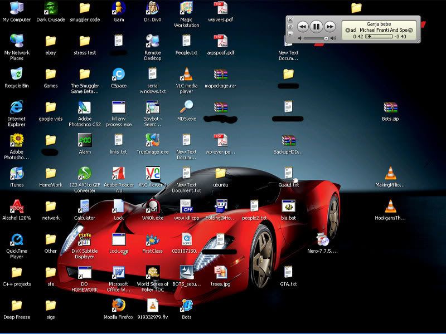The height and width of the screenshot is (334, 446).
Task: Open Adobe Photoshop CS2 shortcut
Action: pyautogui.click(x=85, y=108)
